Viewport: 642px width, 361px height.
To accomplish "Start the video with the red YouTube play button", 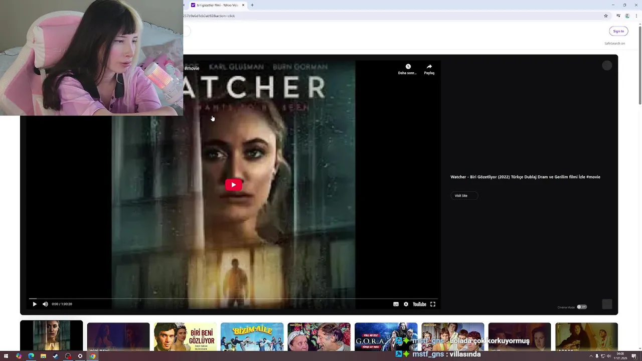I will [x=233, y=185].
